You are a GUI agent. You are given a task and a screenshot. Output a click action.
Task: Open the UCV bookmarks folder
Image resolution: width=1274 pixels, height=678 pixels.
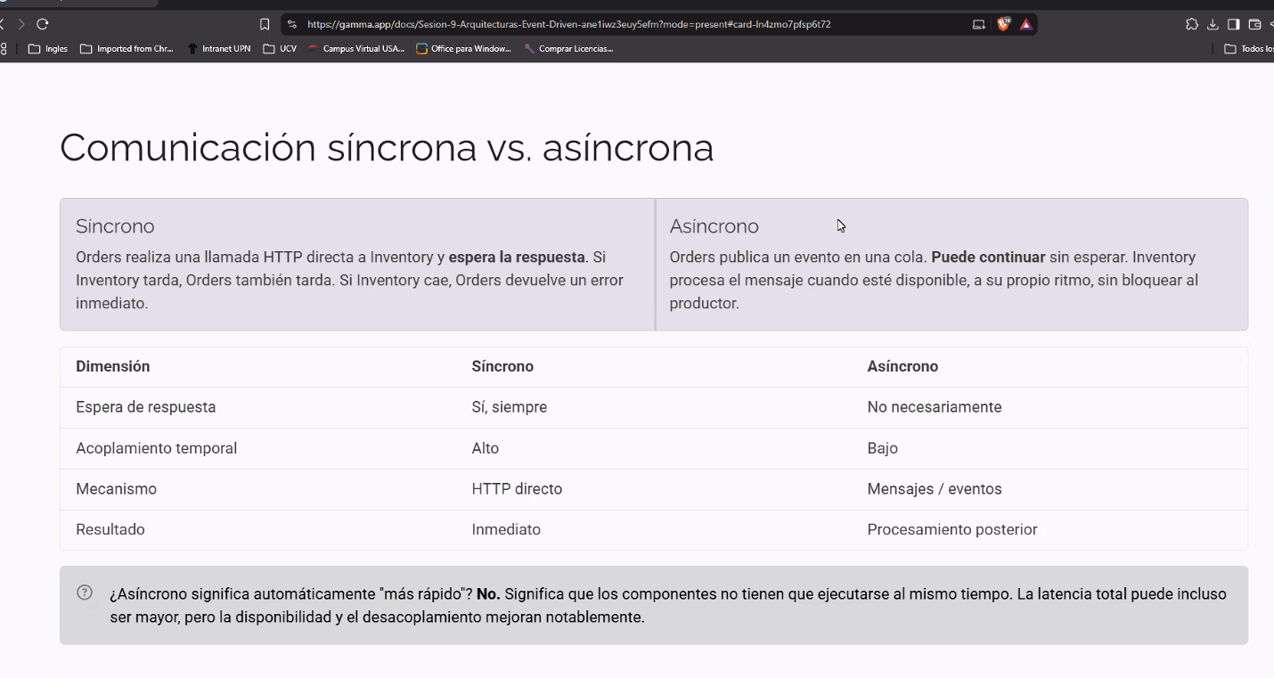pyautogui.click(x=280, y=49)
